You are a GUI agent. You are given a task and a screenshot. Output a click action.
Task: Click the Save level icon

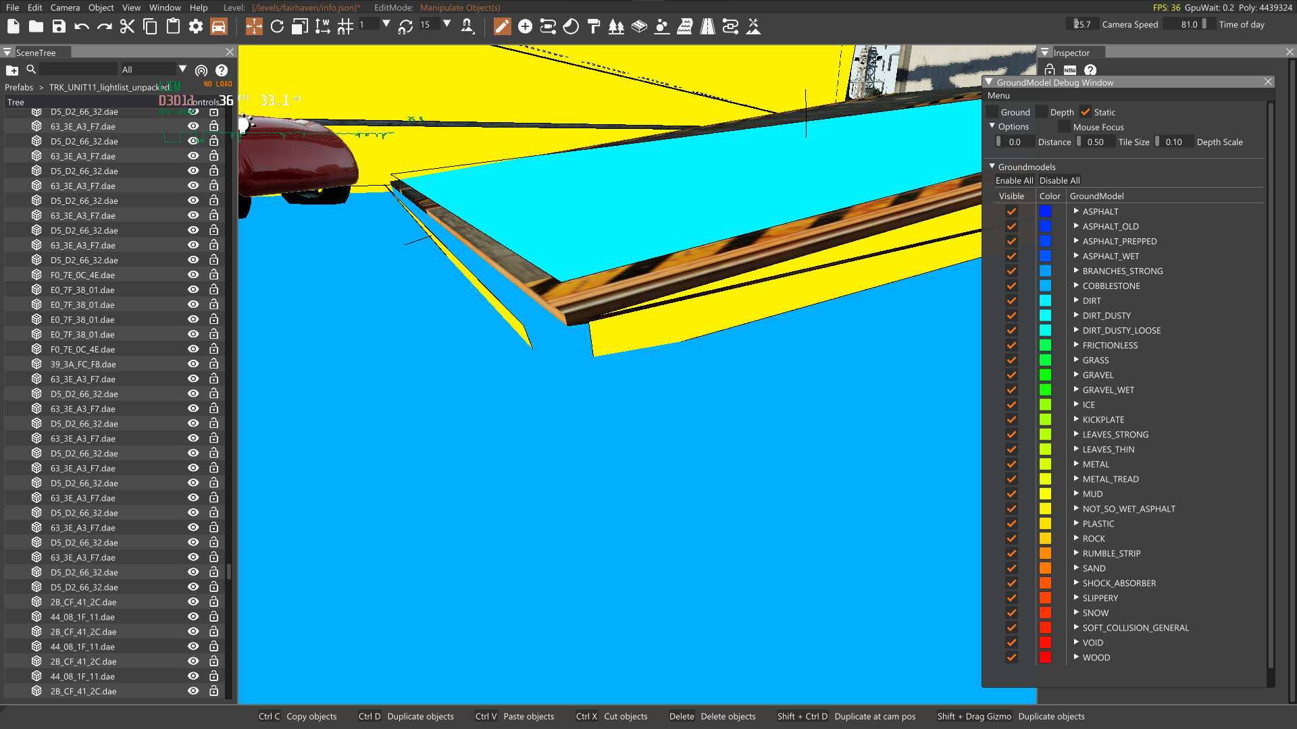[59, 26]
